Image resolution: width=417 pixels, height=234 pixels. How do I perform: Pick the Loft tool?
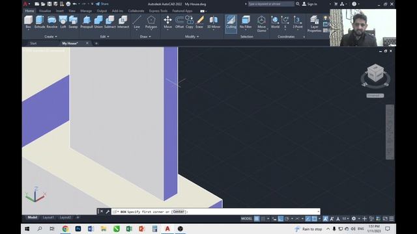(63, 22)
